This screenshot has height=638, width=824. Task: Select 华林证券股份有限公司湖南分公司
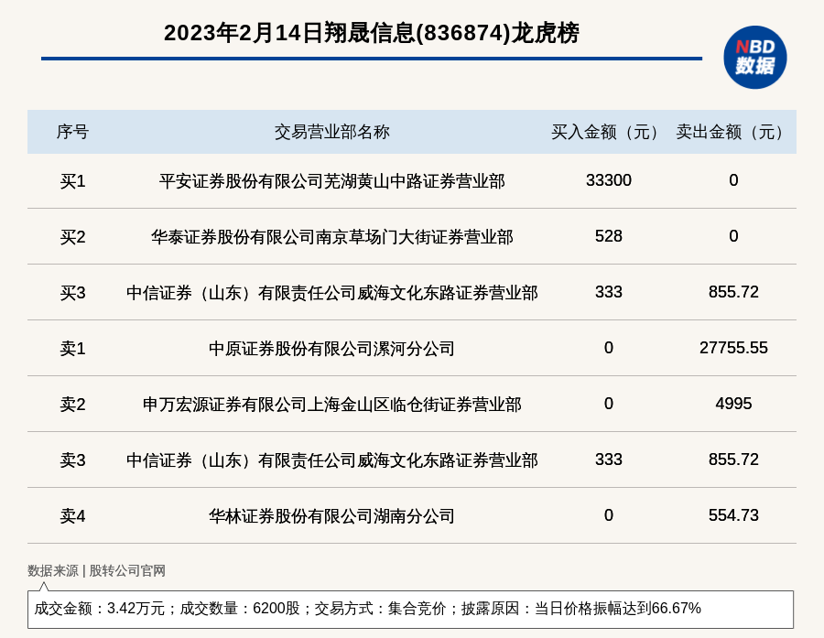pyautogui.click(x=332, y=516)
